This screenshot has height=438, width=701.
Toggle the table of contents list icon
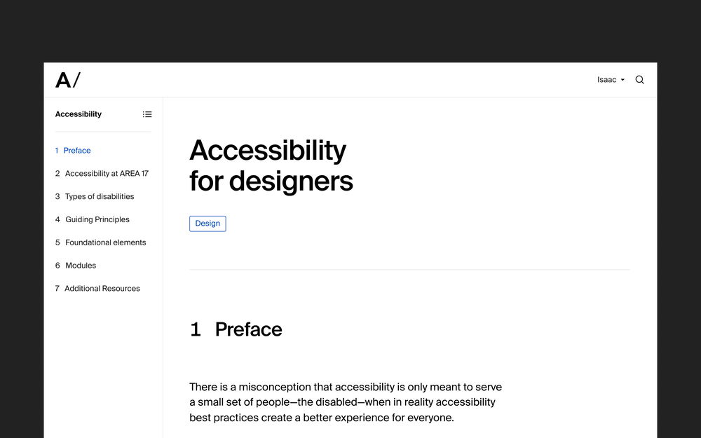pos(147,114)
